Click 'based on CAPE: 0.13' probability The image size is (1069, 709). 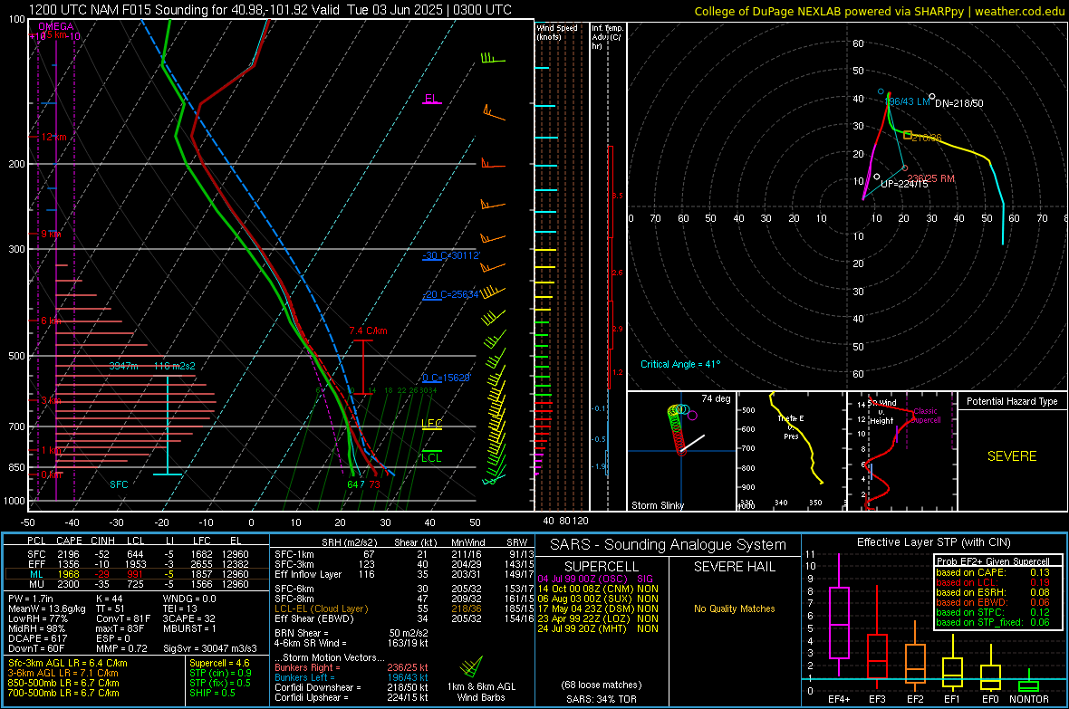[993, 572]
